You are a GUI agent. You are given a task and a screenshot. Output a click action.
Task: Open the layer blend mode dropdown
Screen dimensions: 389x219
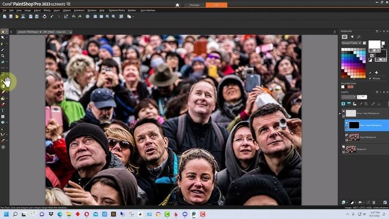pyautogui.click(x=348, y=97)
